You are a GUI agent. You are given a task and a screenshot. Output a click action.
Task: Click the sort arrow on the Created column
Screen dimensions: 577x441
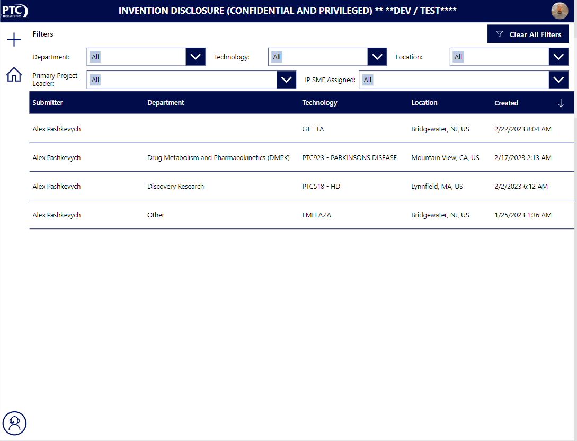point(561,103)
